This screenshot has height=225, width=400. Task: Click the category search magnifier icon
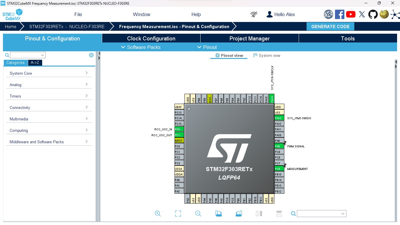pos(7,55)
